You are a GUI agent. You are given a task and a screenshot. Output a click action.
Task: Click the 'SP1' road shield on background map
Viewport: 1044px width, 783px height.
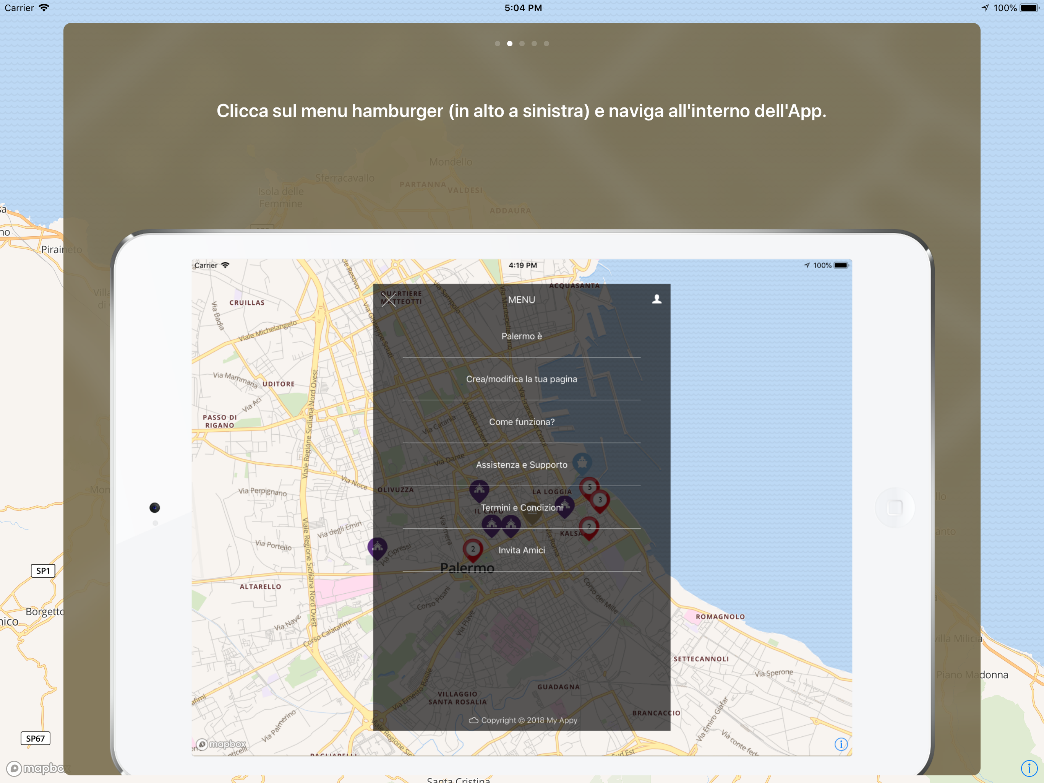(43, 570)
